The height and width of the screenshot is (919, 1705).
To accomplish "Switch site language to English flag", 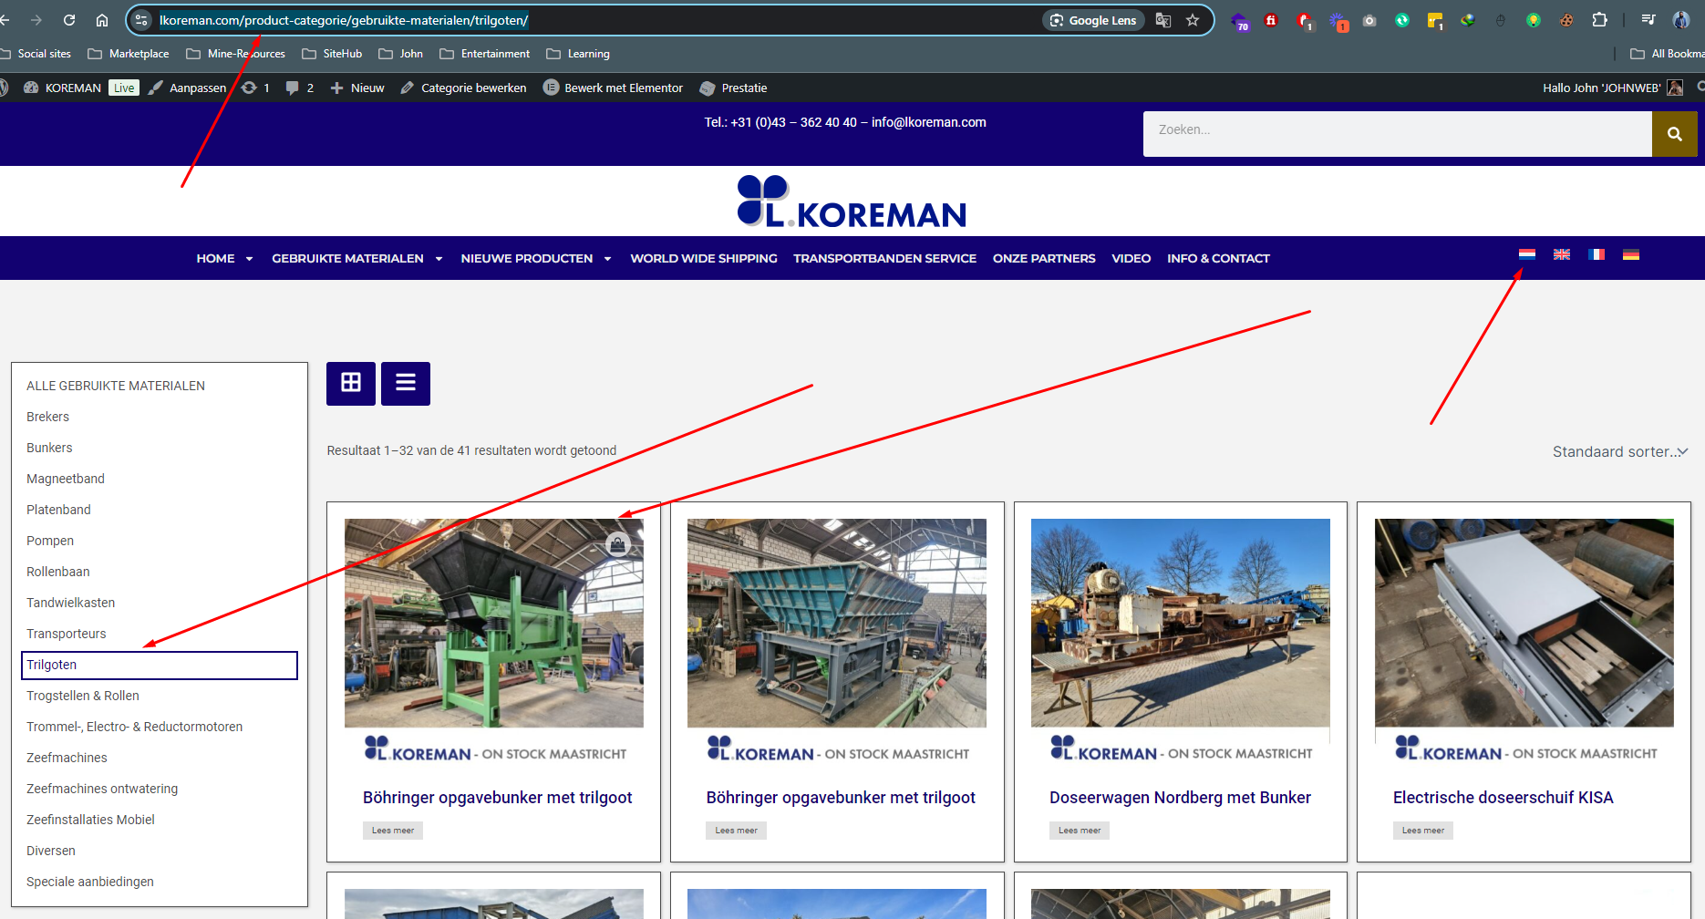I will pyautogui.click(x=1562, y=254).
